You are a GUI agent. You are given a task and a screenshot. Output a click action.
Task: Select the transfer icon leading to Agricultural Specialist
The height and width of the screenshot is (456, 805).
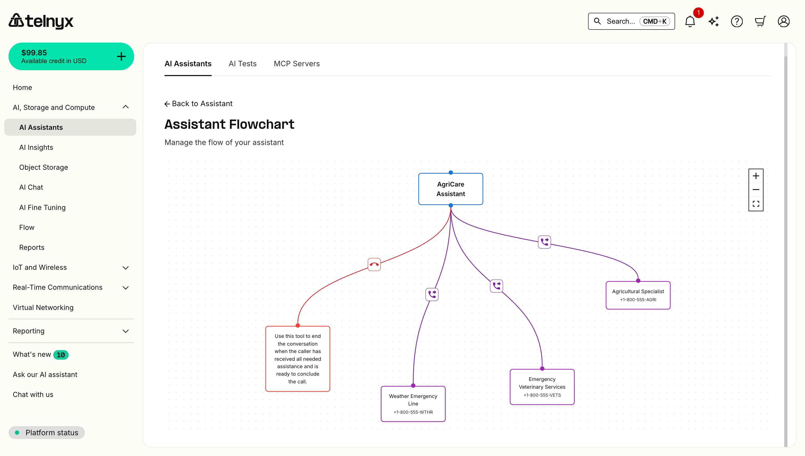(544, 242)
